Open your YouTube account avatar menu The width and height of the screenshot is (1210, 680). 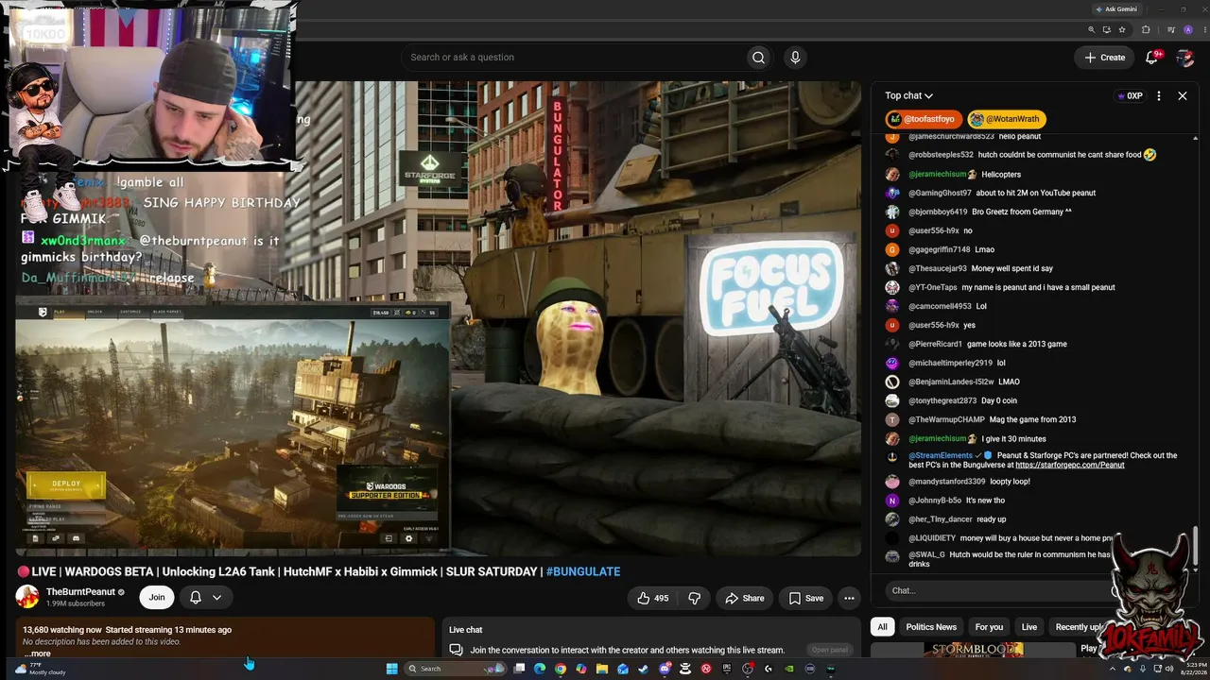coord(1184,58)
